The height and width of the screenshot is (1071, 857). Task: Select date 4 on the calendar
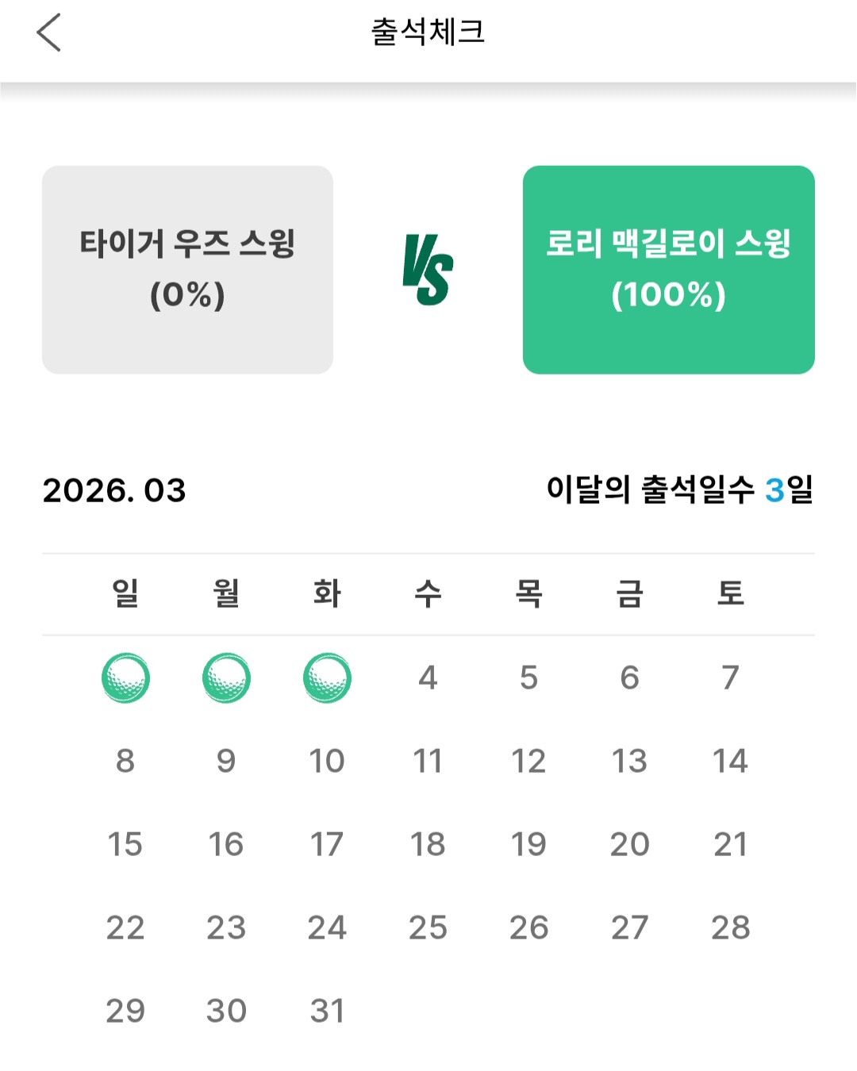[x=428, y=678]
